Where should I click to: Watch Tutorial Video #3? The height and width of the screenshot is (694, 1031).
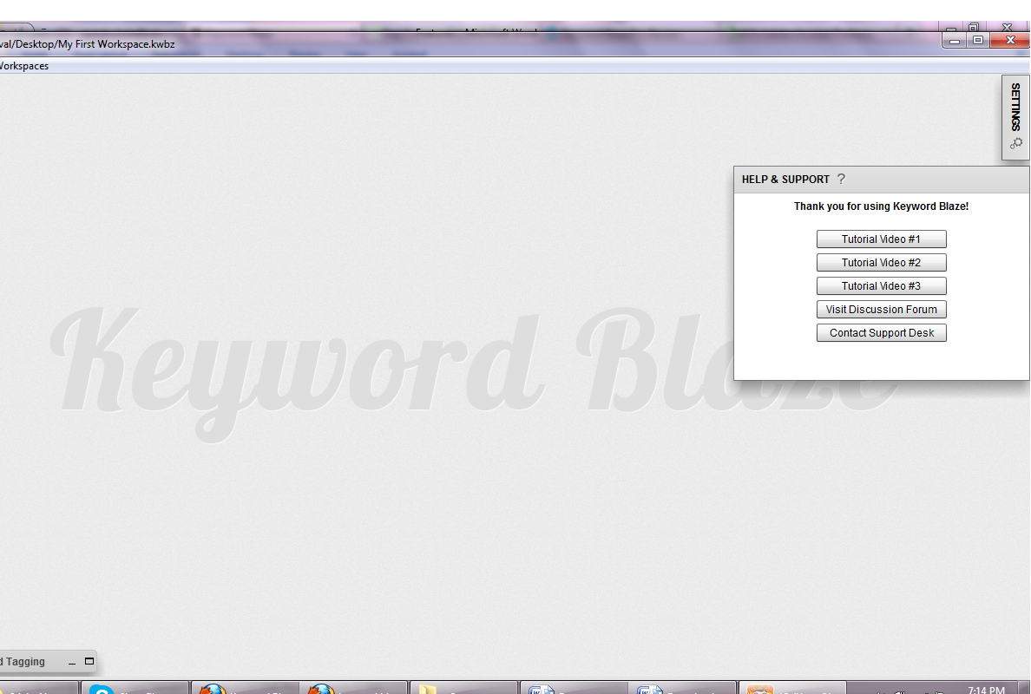coord(881,286)
